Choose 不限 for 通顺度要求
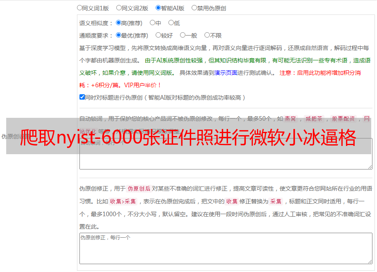The width and height of the screenshot is (377, 272). [x=207, y=36]
